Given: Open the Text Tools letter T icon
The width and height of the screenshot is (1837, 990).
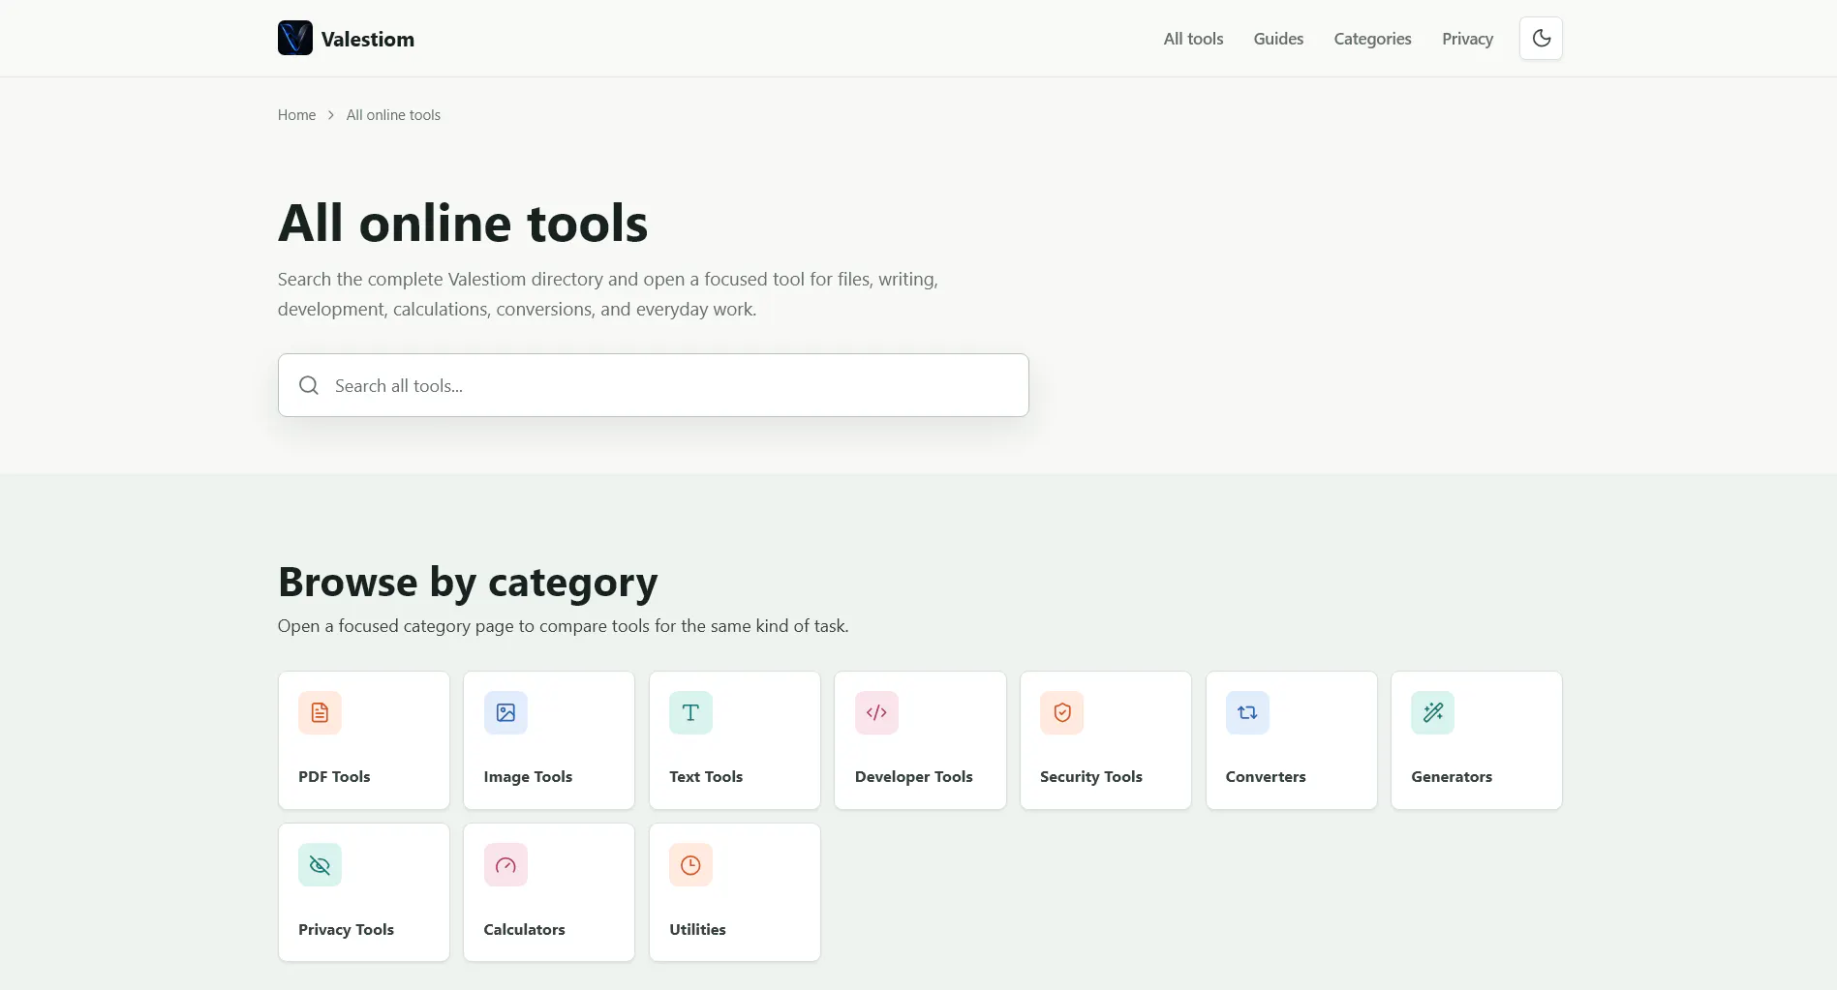Looking at the screenshot, I should [x=690, y=712].
